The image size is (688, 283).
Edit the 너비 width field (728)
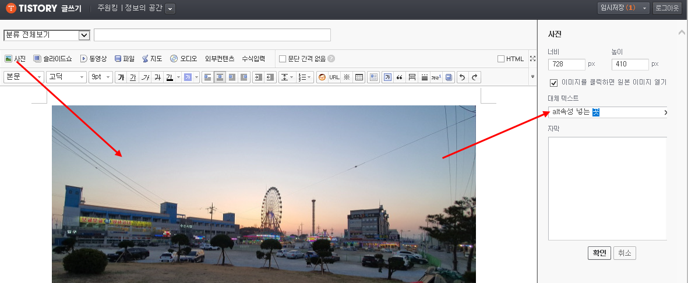(567, 64)
